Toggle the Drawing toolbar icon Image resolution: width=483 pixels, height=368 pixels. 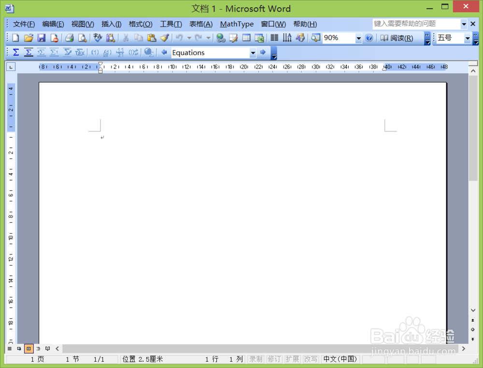pyautogui.click(x=300, y=38)
